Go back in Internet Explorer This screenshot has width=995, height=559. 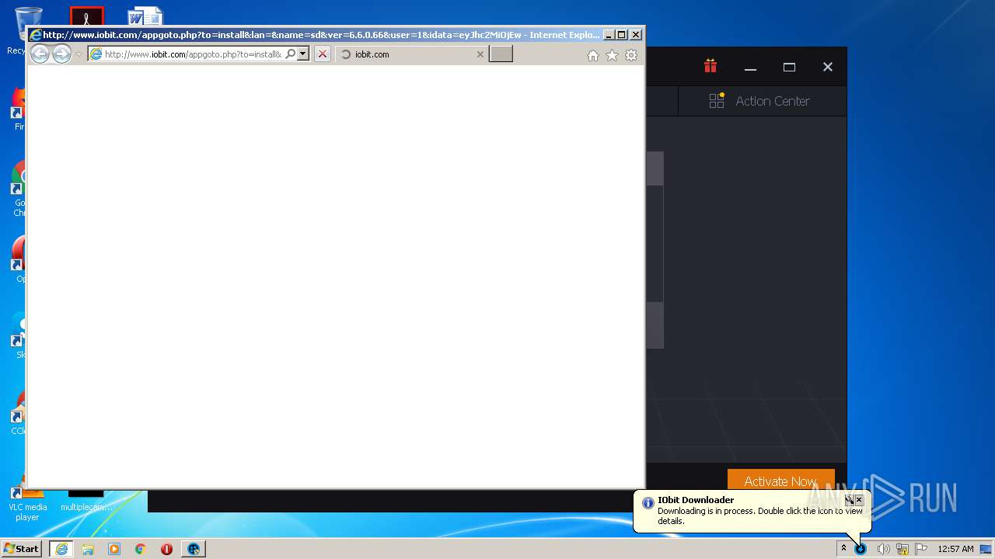pyautogui.click(x=40, y=54)
